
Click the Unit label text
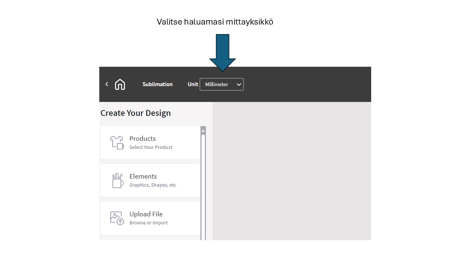pyautogui.click(x=193, y=84)
